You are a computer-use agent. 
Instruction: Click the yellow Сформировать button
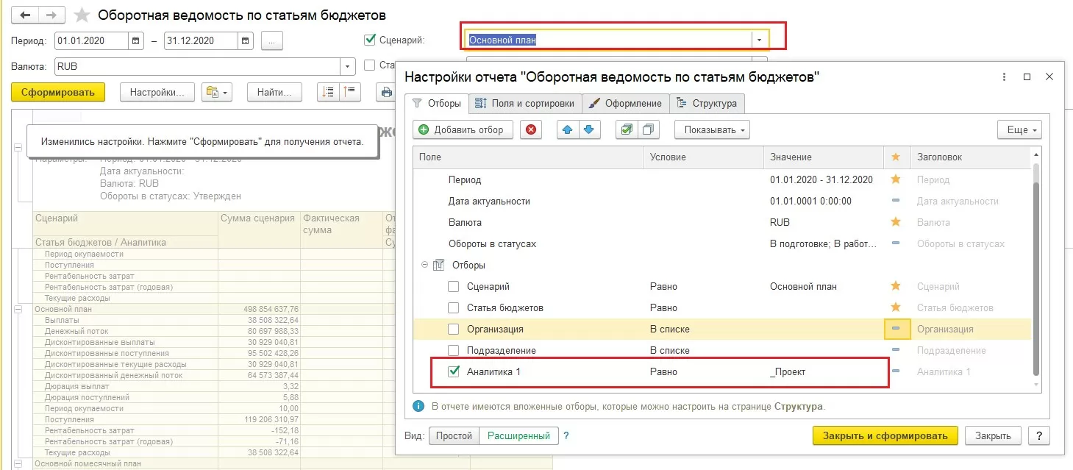point(58,92)
